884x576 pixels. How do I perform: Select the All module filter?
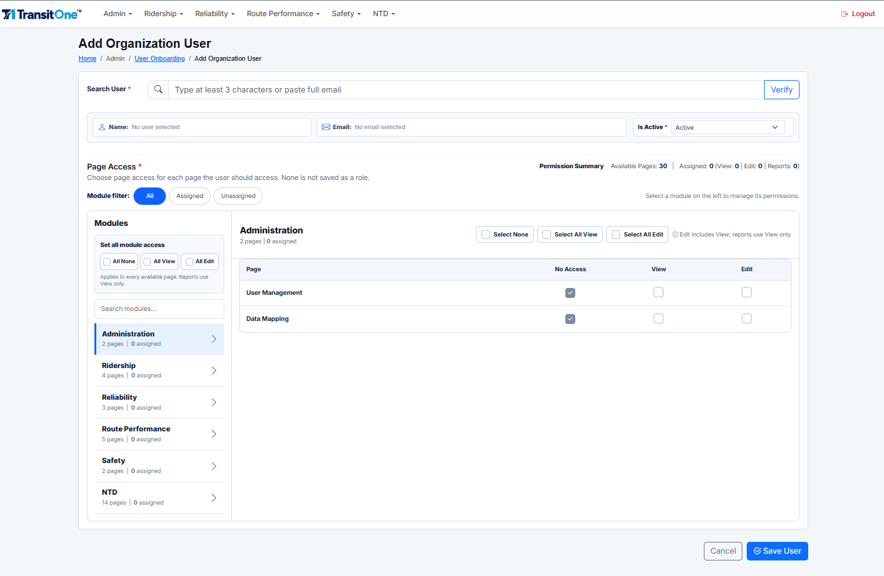(150, 196)
